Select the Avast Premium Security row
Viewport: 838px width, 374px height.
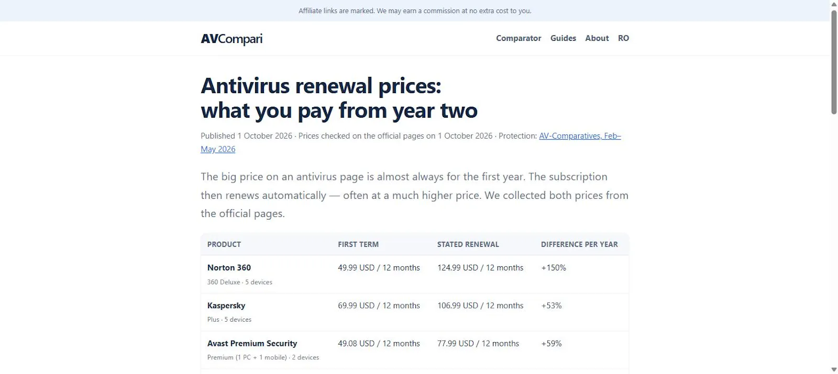pos(415,350)
